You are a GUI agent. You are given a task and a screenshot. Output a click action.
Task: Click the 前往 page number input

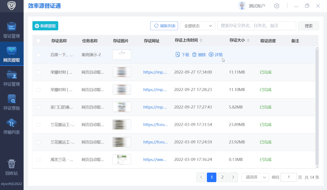pos(289,177)
